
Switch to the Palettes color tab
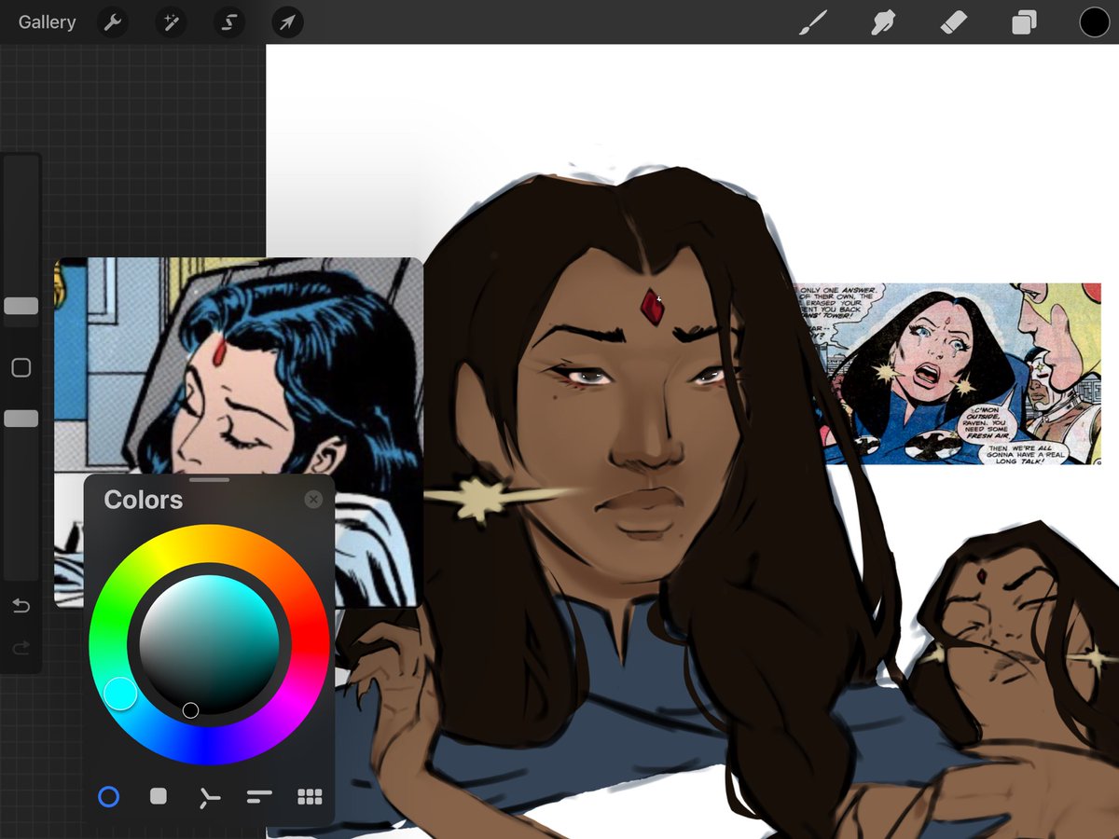pos(310,796)
